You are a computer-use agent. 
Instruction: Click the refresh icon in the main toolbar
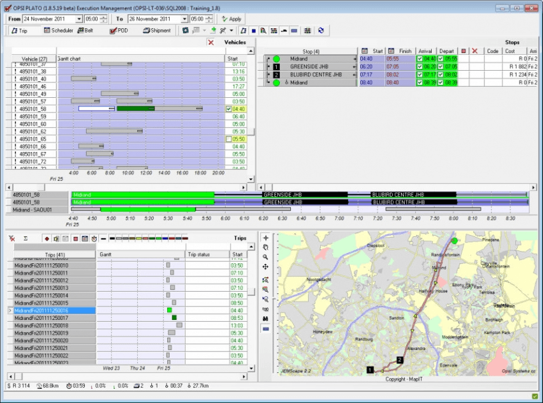click(x=320, y=30)
